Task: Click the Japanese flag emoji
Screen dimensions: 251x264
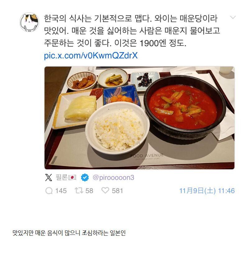Action: [72, 177]
